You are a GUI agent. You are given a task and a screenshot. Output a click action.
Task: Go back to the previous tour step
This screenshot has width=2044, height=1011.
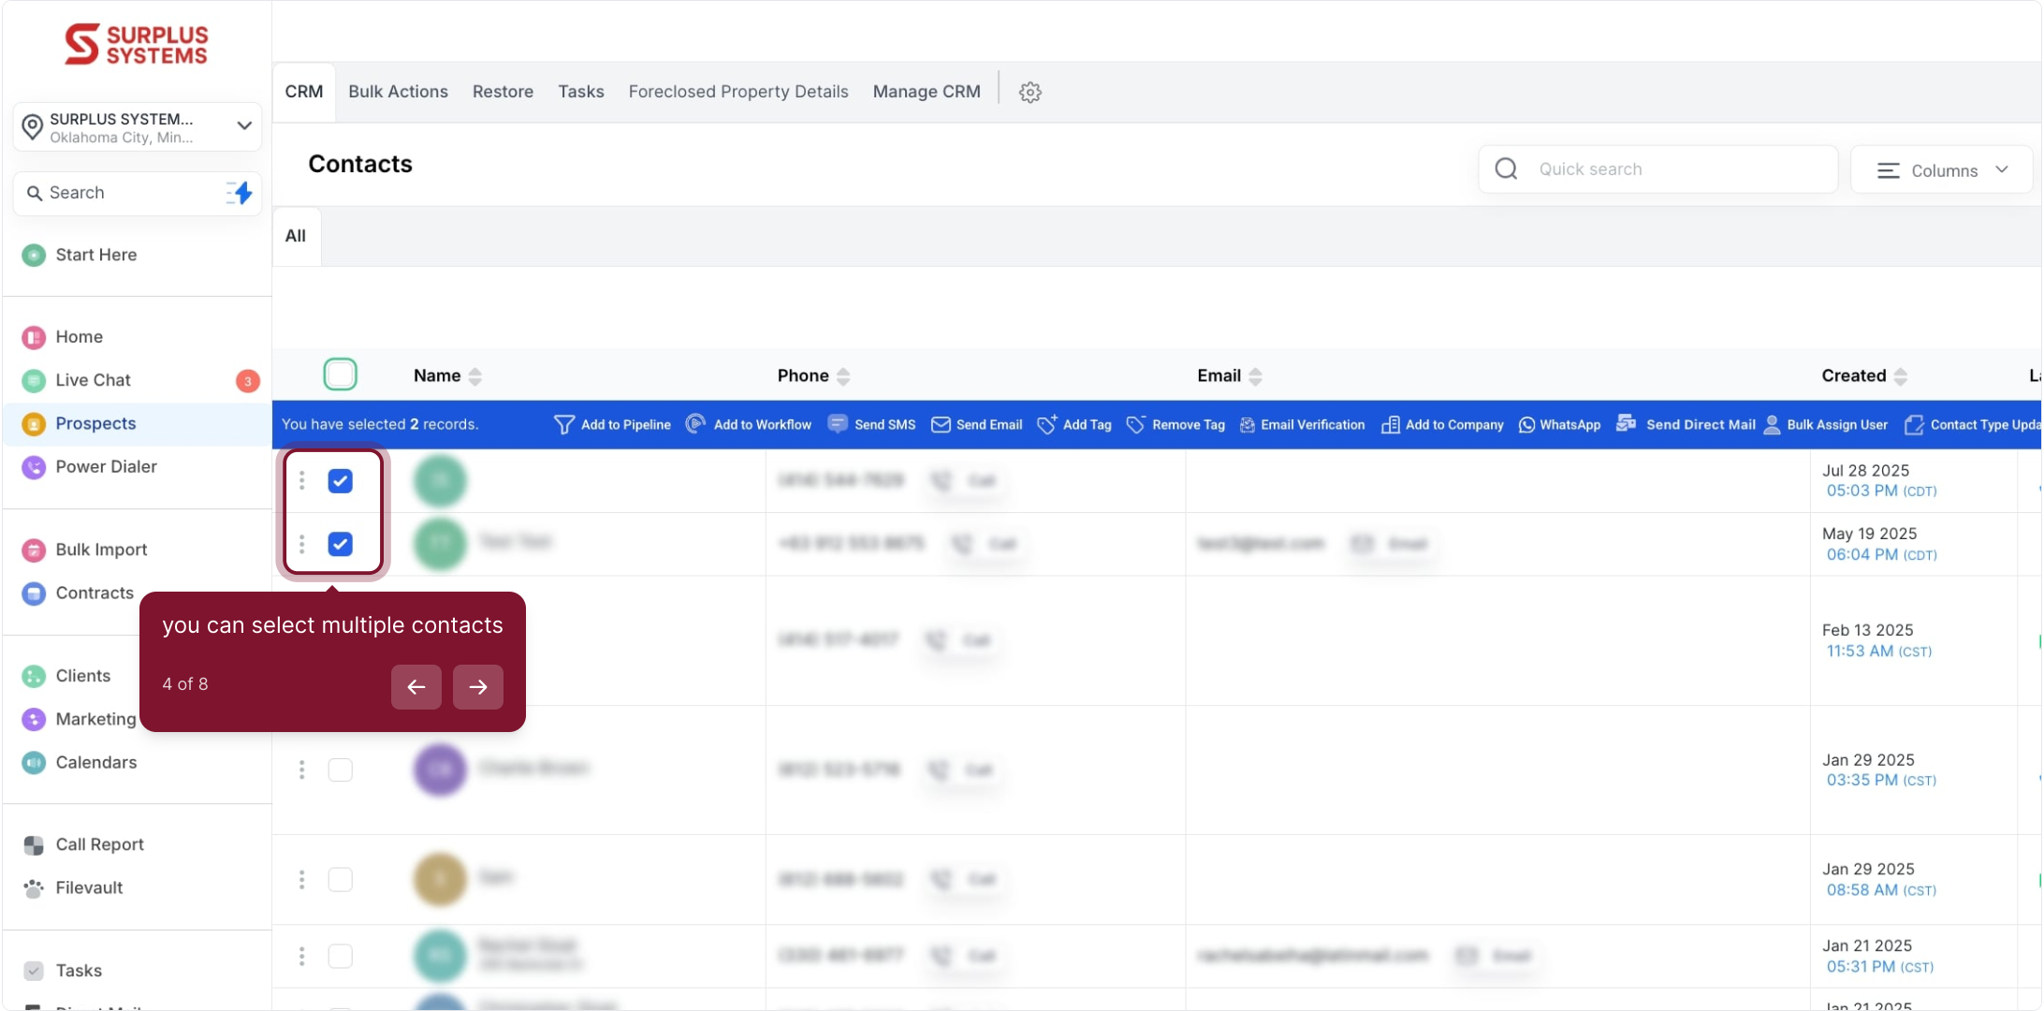[416, 687]
